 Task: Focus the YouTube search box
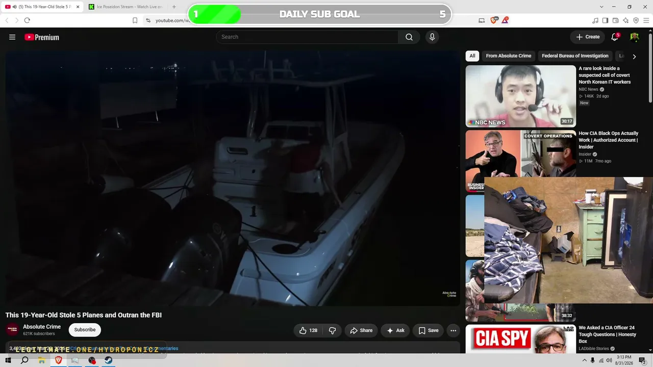point(307,37)
